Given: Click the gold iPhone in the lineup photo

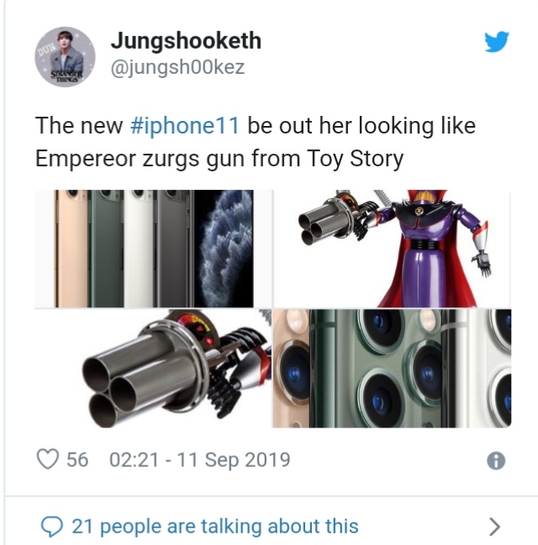Looking at the screenshot, I should click(x=71, y=249).
